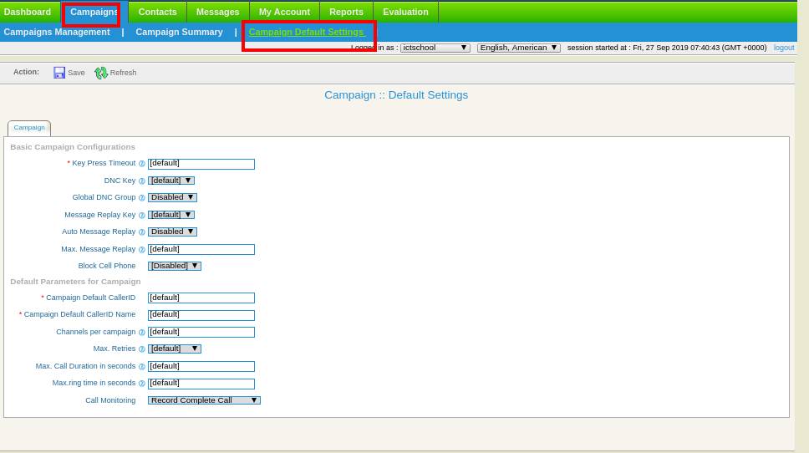809x453 pixels.
Task: Click the Block Cell Phone label
Action: (x=107, y=266)
